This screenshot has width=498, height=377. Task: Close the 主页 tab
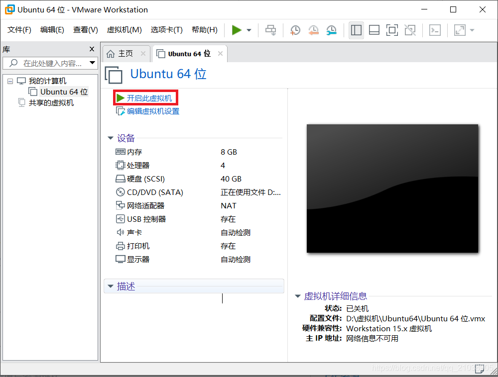tap(143, 54)
